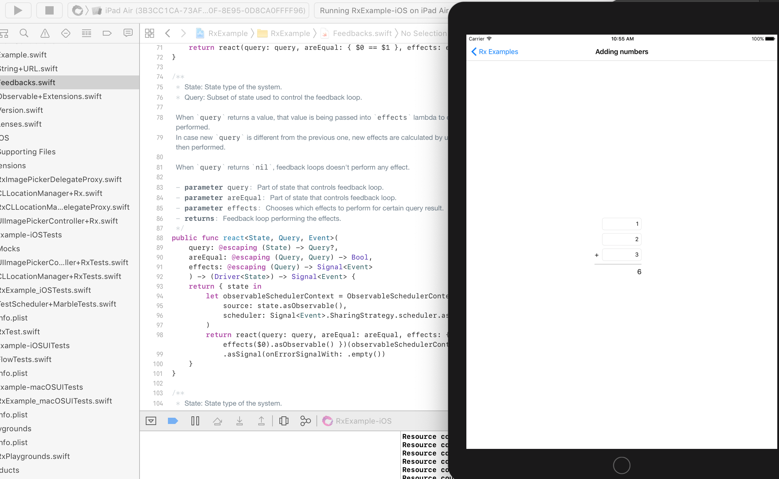The height and width of the screenshot is (479, 779).
Task: Hide the debug area toggle icon
Action: pyautogui.click(x=151, y=421)
